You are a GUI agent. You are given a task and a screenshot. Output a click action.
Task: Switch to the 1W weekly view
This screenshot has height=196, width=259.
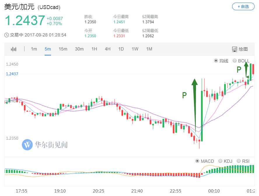[135, 49]
